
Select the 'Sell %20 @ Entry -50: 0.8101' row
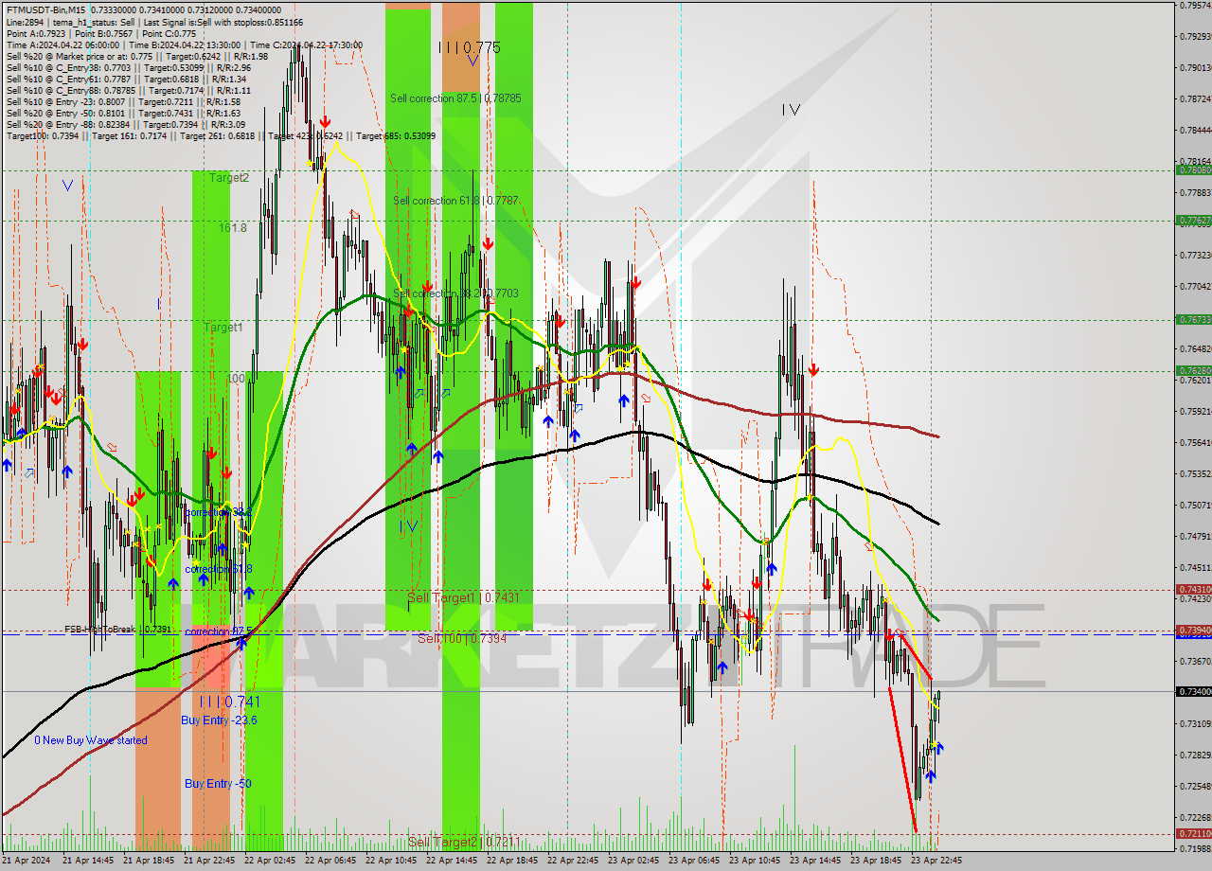[123, 113]
